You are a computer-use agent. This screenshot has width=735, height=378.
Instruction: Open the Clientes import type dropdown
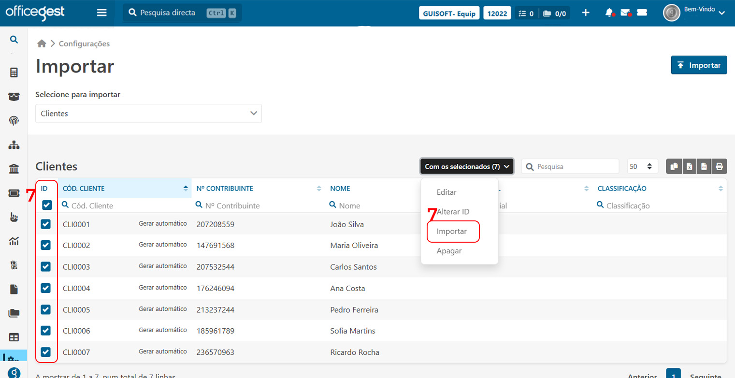tap(148, 113)
